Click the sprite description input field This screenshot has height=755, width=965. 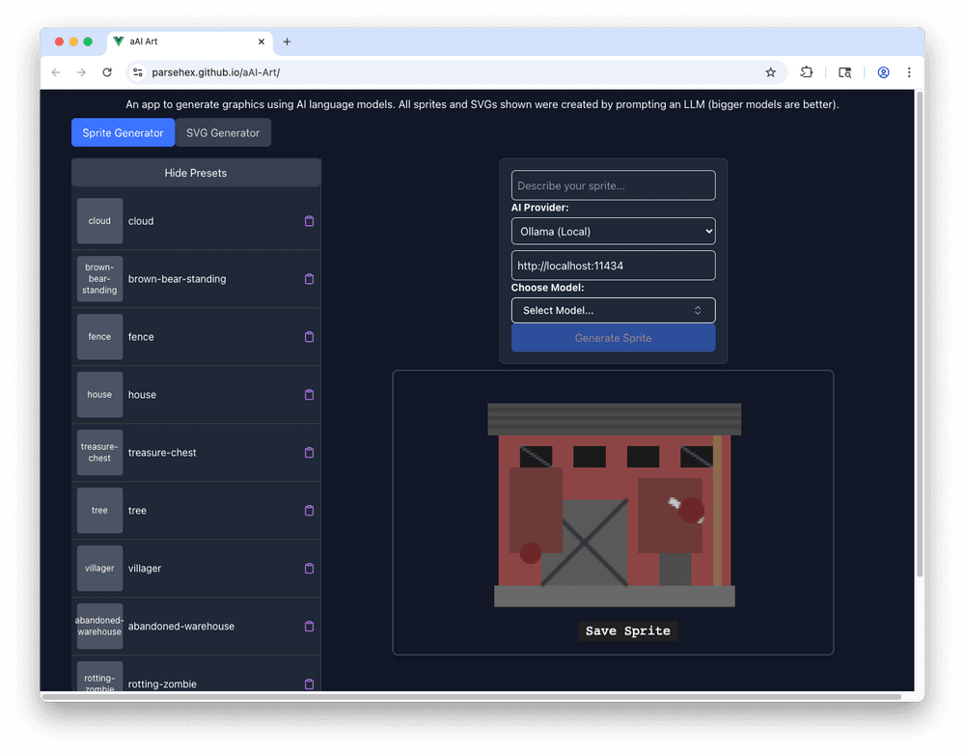click(613, 185)
